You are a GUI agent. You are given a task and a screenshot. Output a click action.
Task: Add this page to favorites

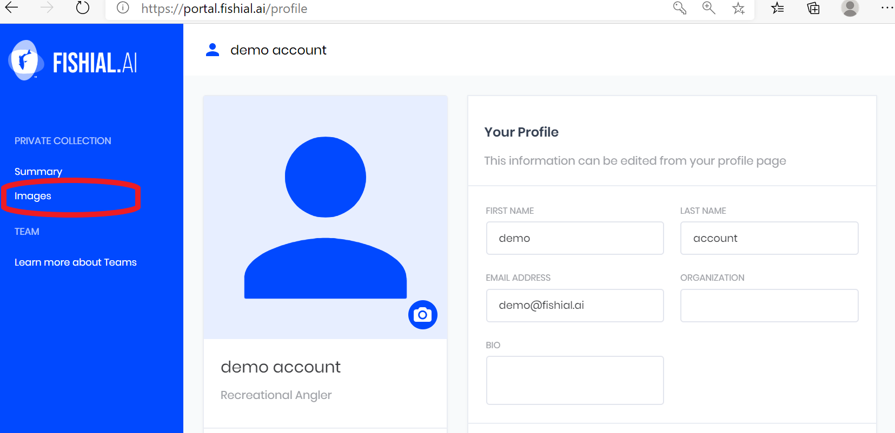tap(738, 8)
